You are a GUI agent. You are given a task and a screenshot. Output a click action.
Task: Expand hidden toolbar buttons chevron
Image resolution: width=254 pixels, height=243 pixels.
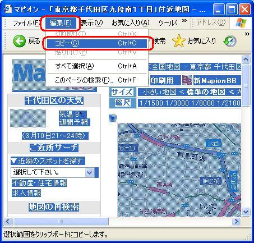247,34
